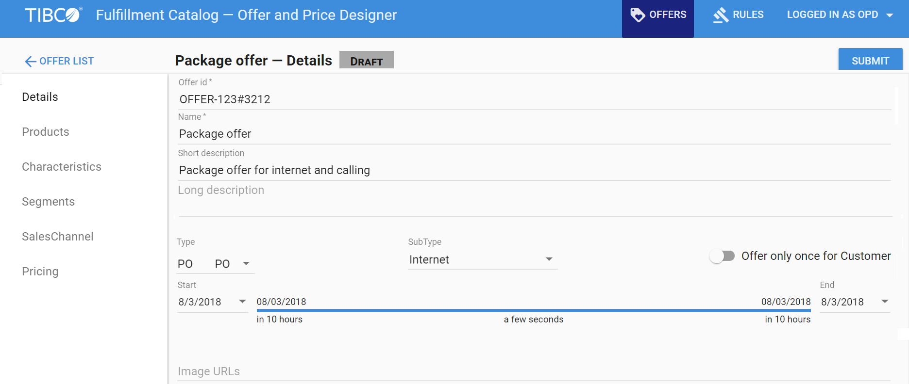Open the End date picker dropdown
Viewport: 909px width, 384px height.
pos(885,302)
